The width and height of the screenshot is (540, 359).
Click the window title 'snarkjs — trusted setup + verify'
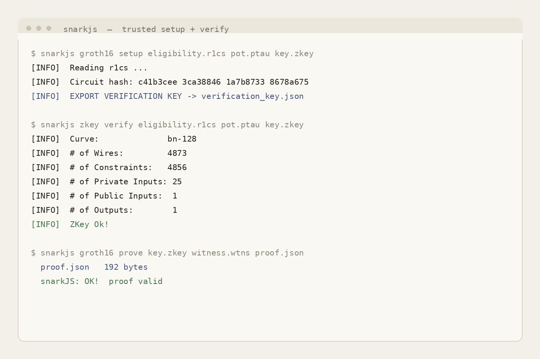pyautogui.click(x=146, y=29)
